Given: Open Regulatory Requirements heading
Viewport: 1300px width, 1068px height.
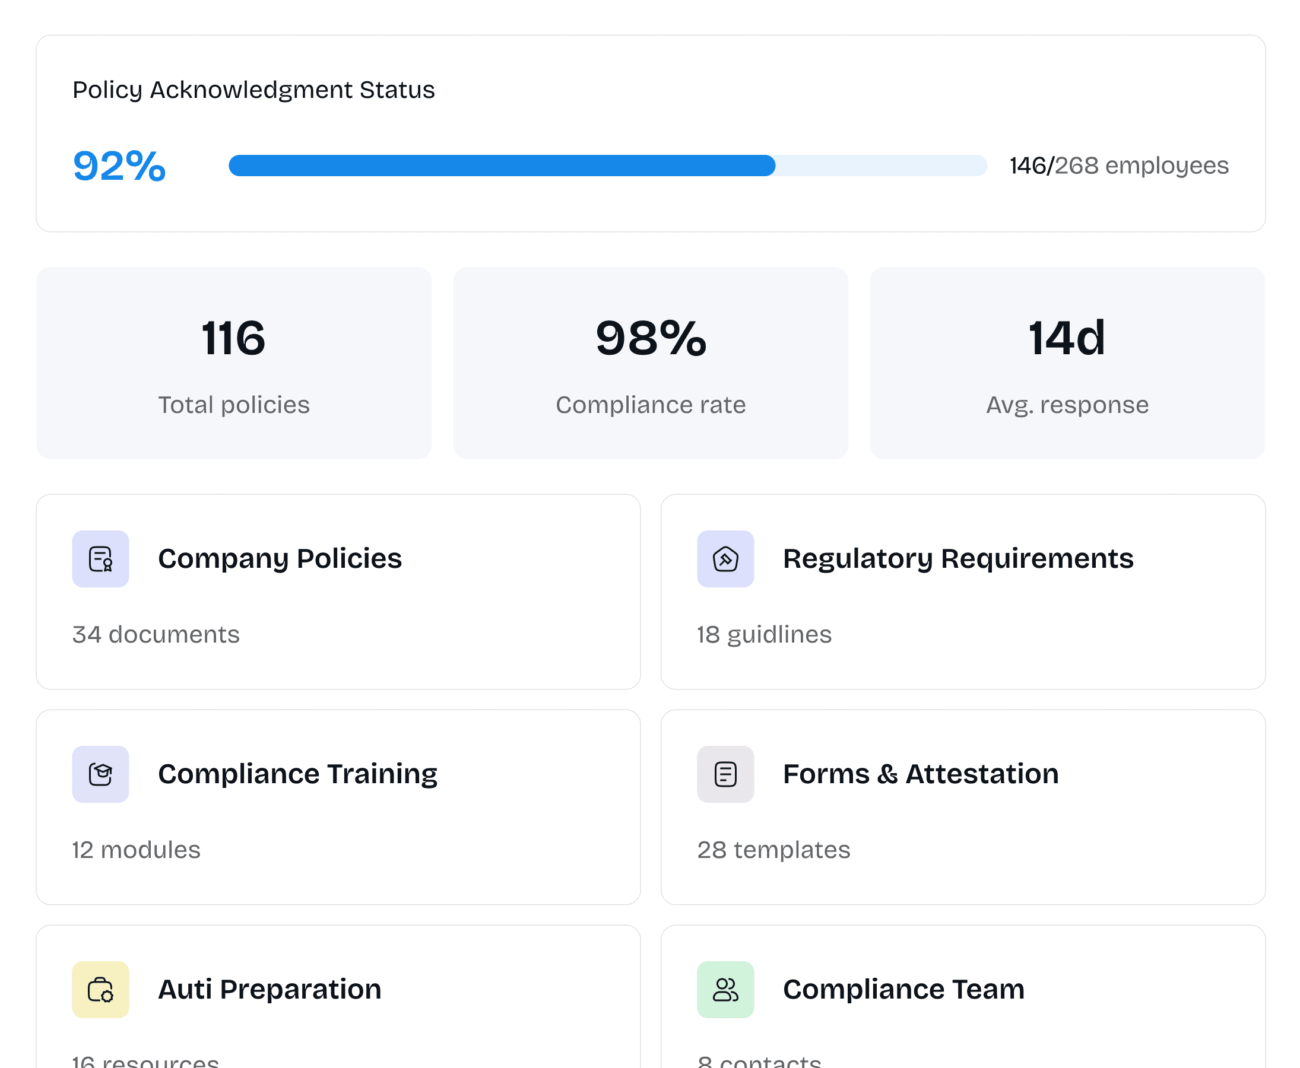Looking at the screenshot, I should 957,558.
